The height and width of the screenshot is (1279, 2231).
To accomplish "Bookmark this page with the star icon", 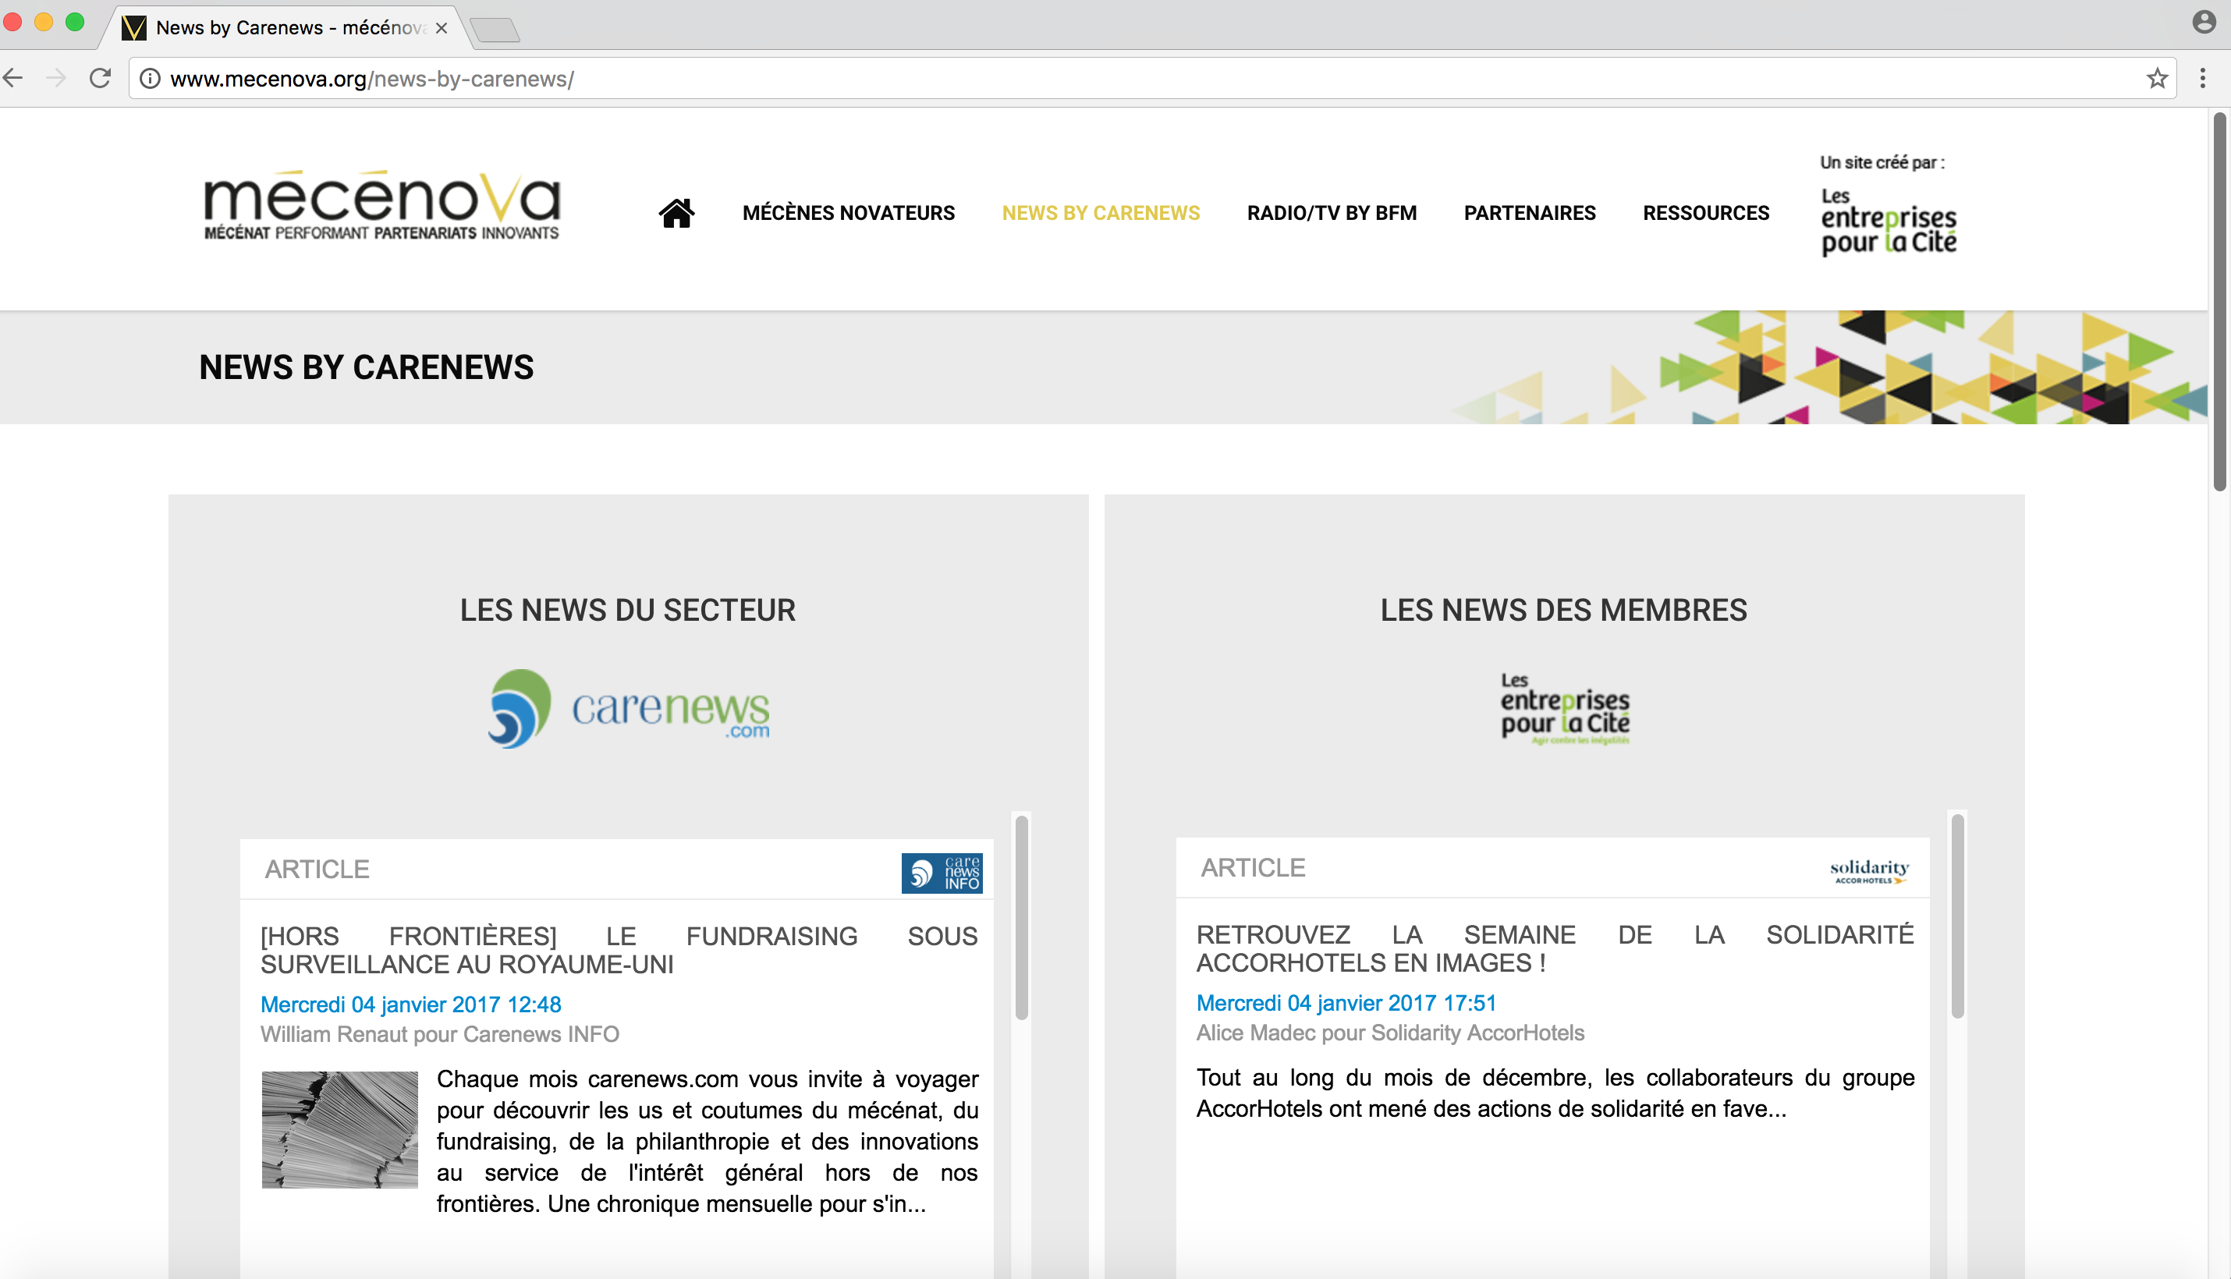I will pos(2156,78).
